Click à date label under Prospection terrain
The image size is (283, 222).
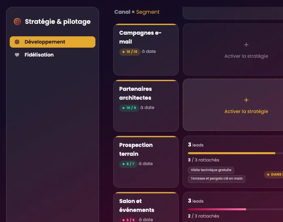point(146,163)
